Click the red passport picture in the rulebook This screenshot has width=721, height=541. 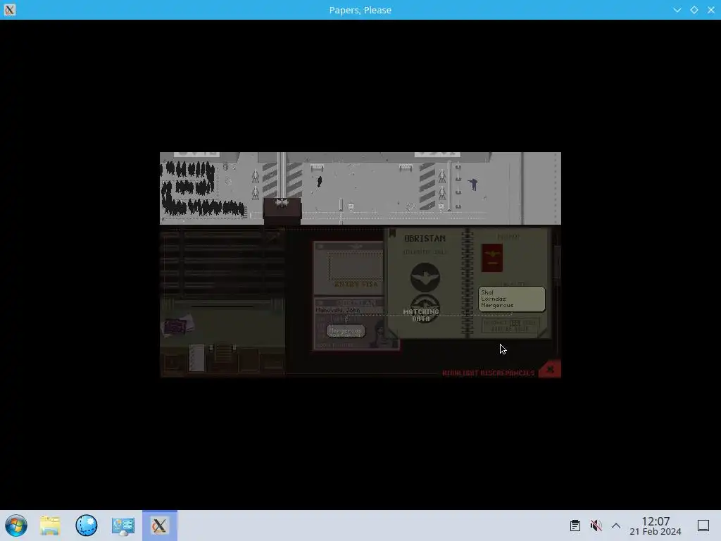[x=491, y=258]
